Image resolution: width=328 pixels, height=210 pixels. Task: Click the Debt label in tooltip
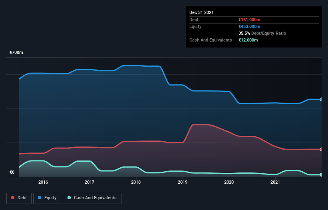coord(194,20)
